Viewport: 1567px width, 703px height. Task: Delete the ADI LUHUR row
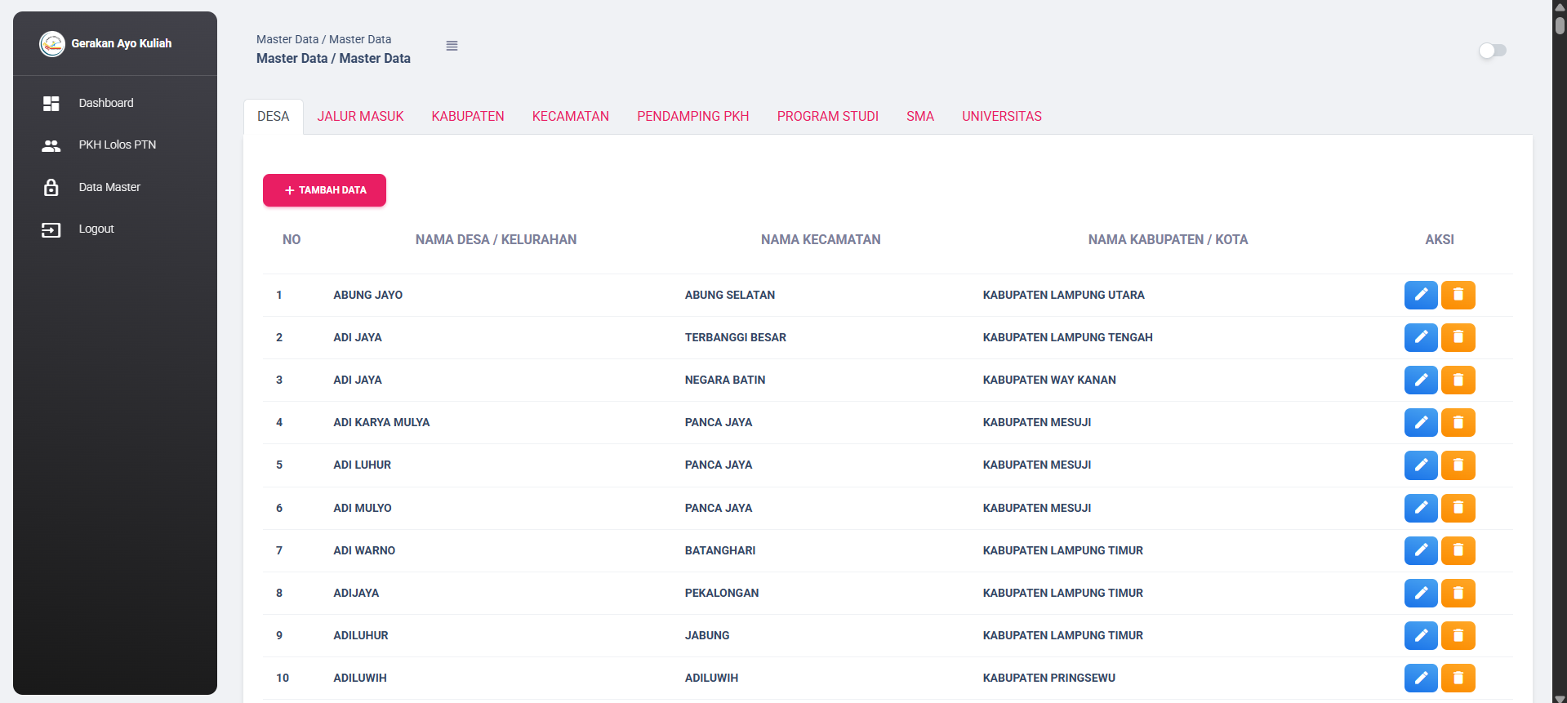coord(1458,465)
